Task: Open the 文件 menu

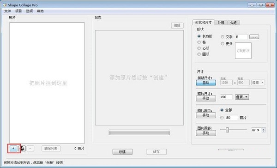Action: point(7,11)
